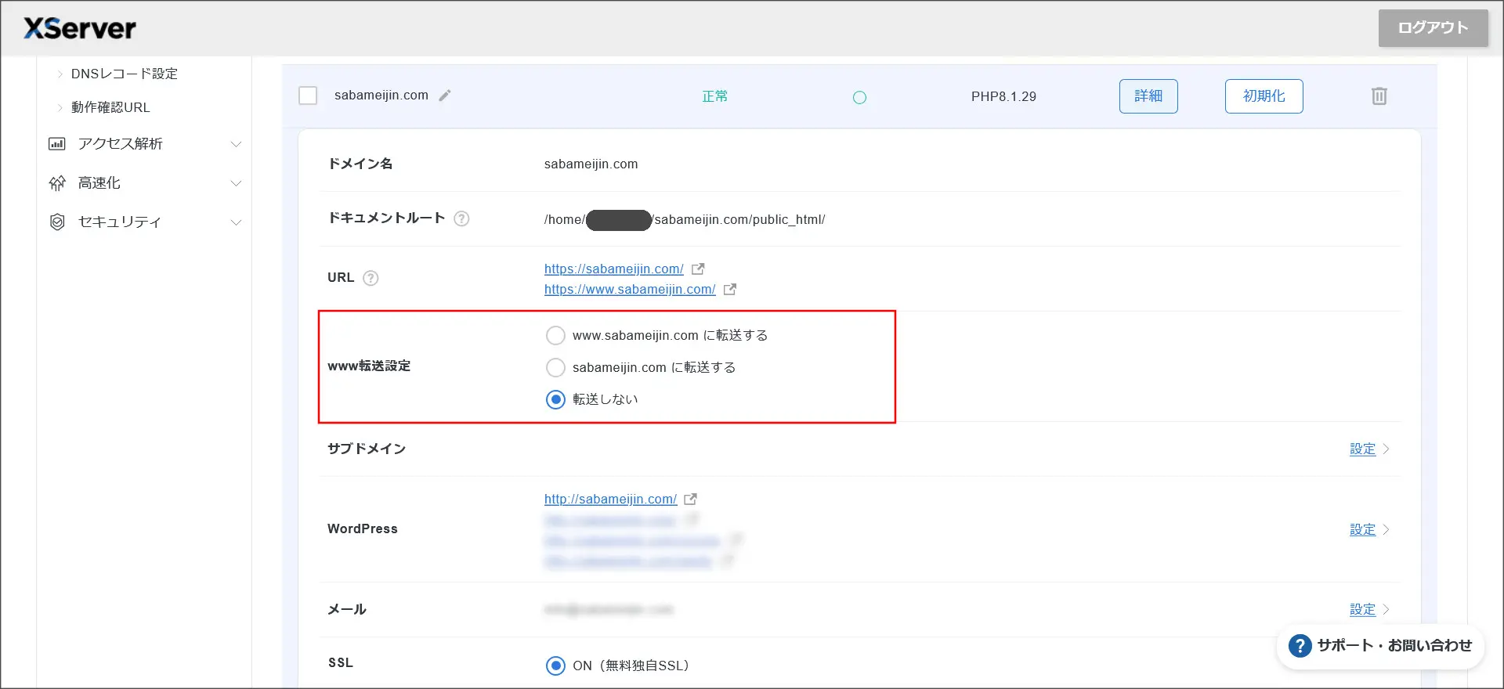The width and height of the screenshot is (1504, 689).
Task: Expand the アクセス解析 menu chevron
Action: pyautogui.click(x=236, y=144)
